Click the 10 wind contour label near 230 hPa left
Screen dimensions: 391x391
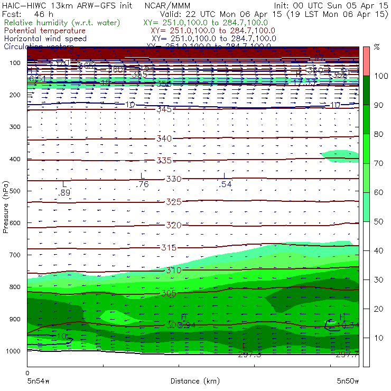point(130,105)
